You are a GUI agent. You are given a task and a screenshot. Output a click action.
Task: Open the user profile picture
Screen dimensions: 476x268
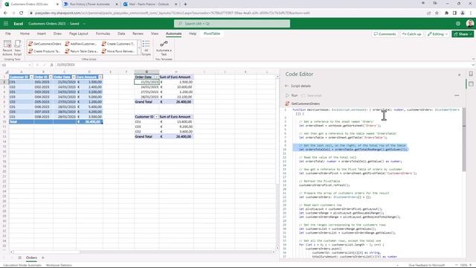(x=469, y=23)
